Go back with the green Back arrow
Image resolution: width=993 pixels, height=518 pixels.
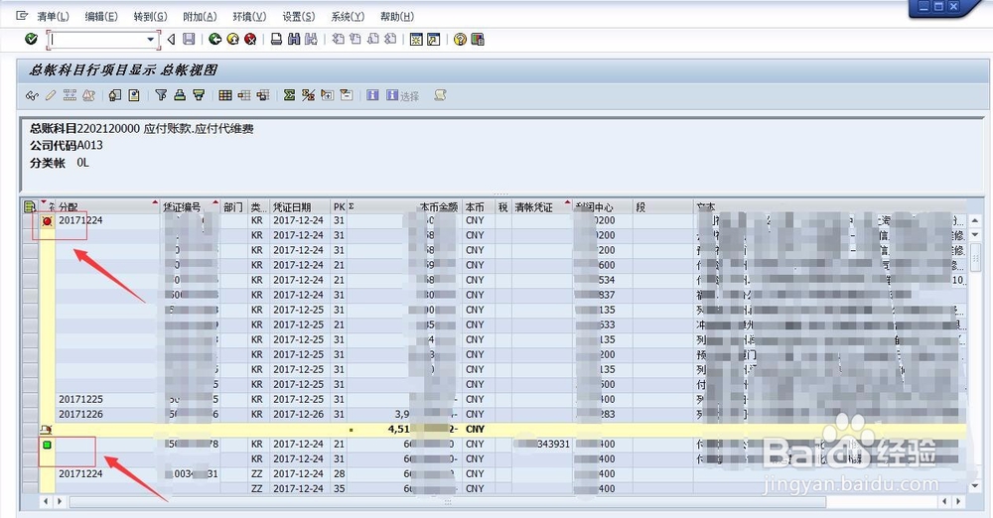pyautogui.click(x=215, y=40)
